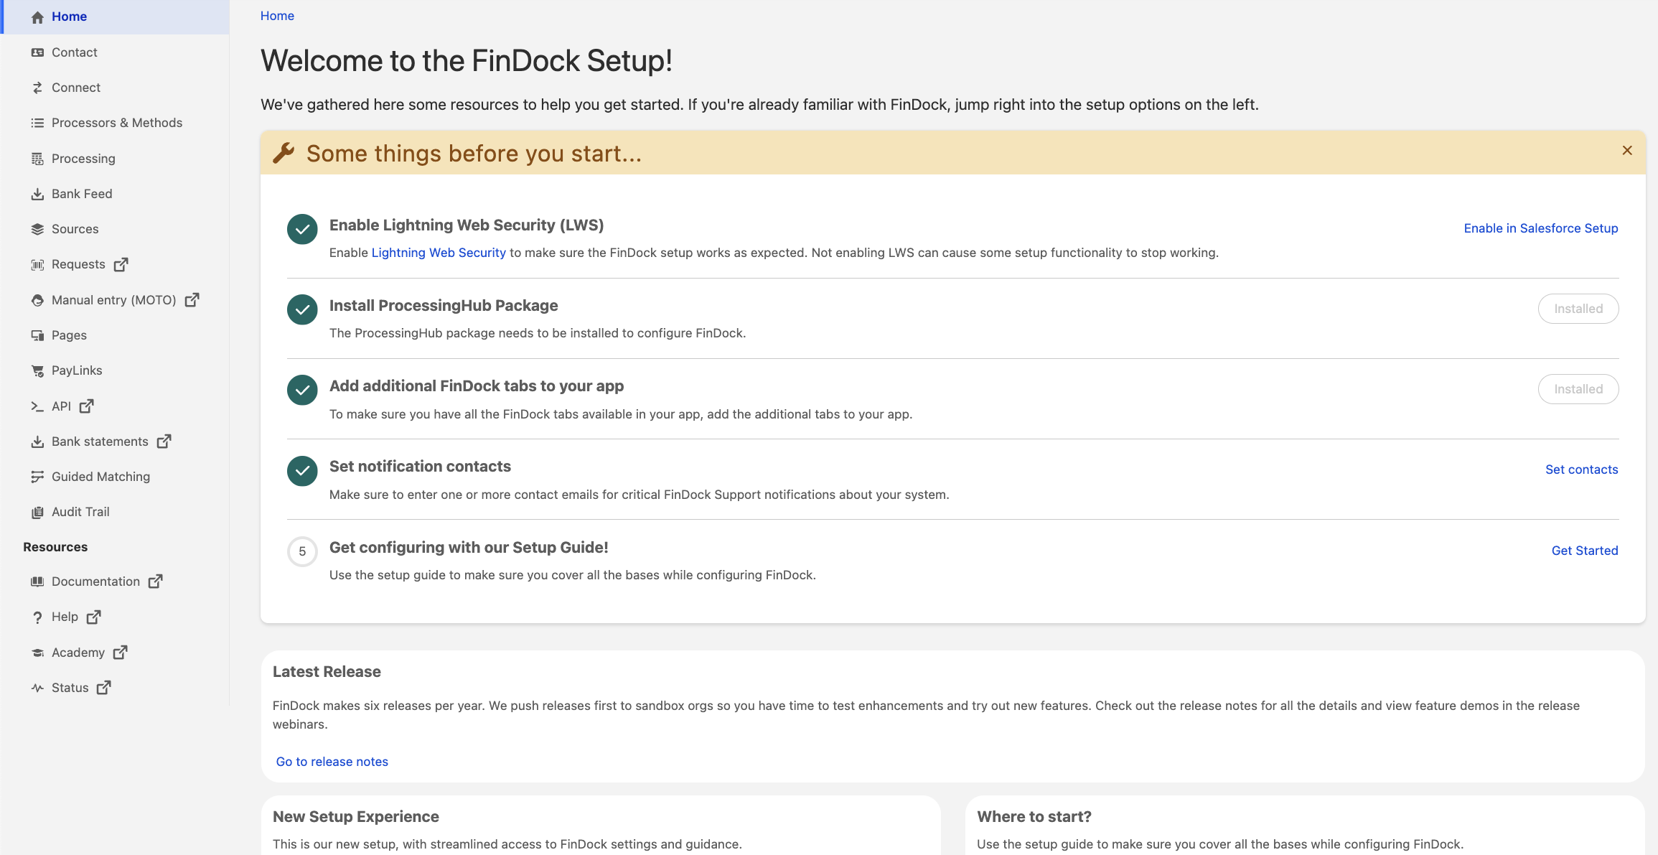Select the Guided Matching icon

pyautogui.click(x=37, y=476)
